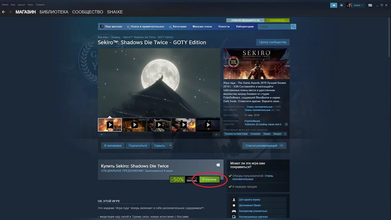Go to СООБЩЕСТВО tab

[88, 12]
